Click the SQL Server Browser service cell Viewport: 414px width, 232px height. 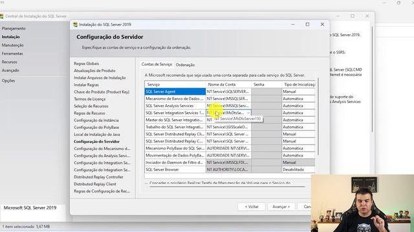(175, 169)
